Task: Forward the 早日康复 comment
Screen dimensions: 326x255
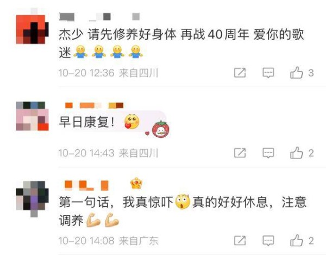Action: (240, 153)
